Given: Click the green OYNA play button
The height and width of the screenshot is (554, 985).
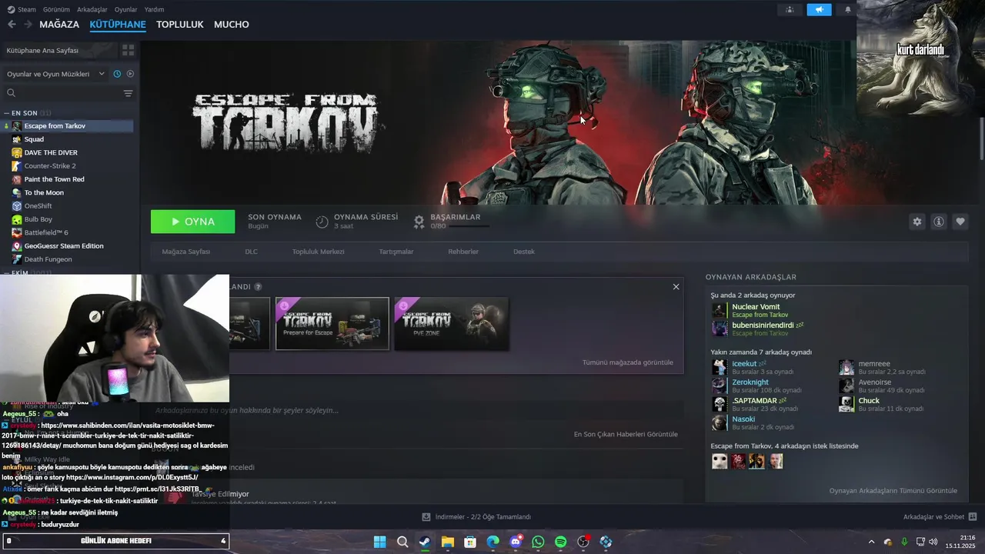Looking at the screenshot, I should coord(193,222).
